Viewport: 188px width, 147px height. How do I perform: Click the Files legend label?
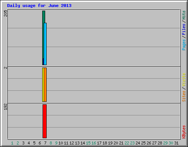click(x=184, y=29)
